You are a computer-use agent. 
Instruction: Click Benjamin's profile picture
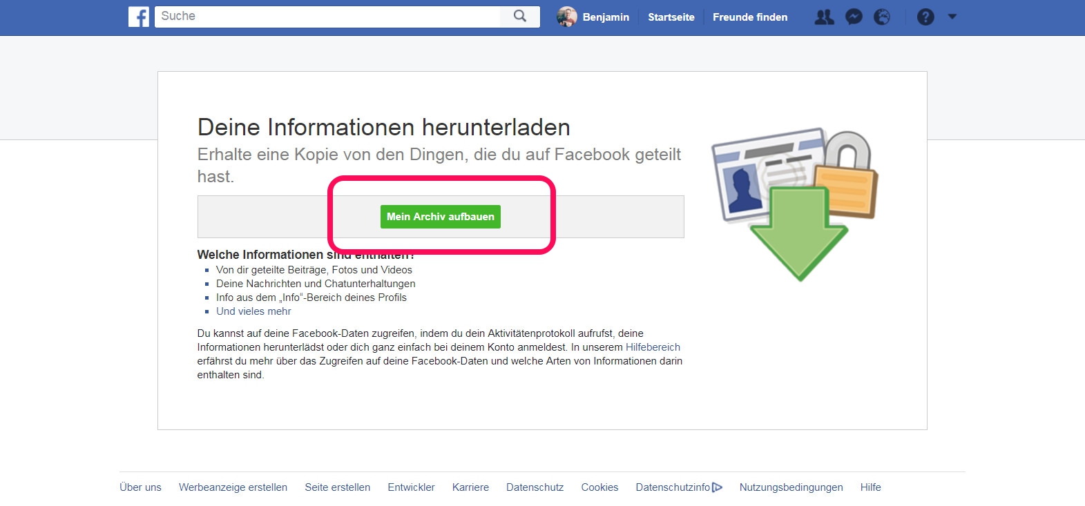click(x=567, y=17)
